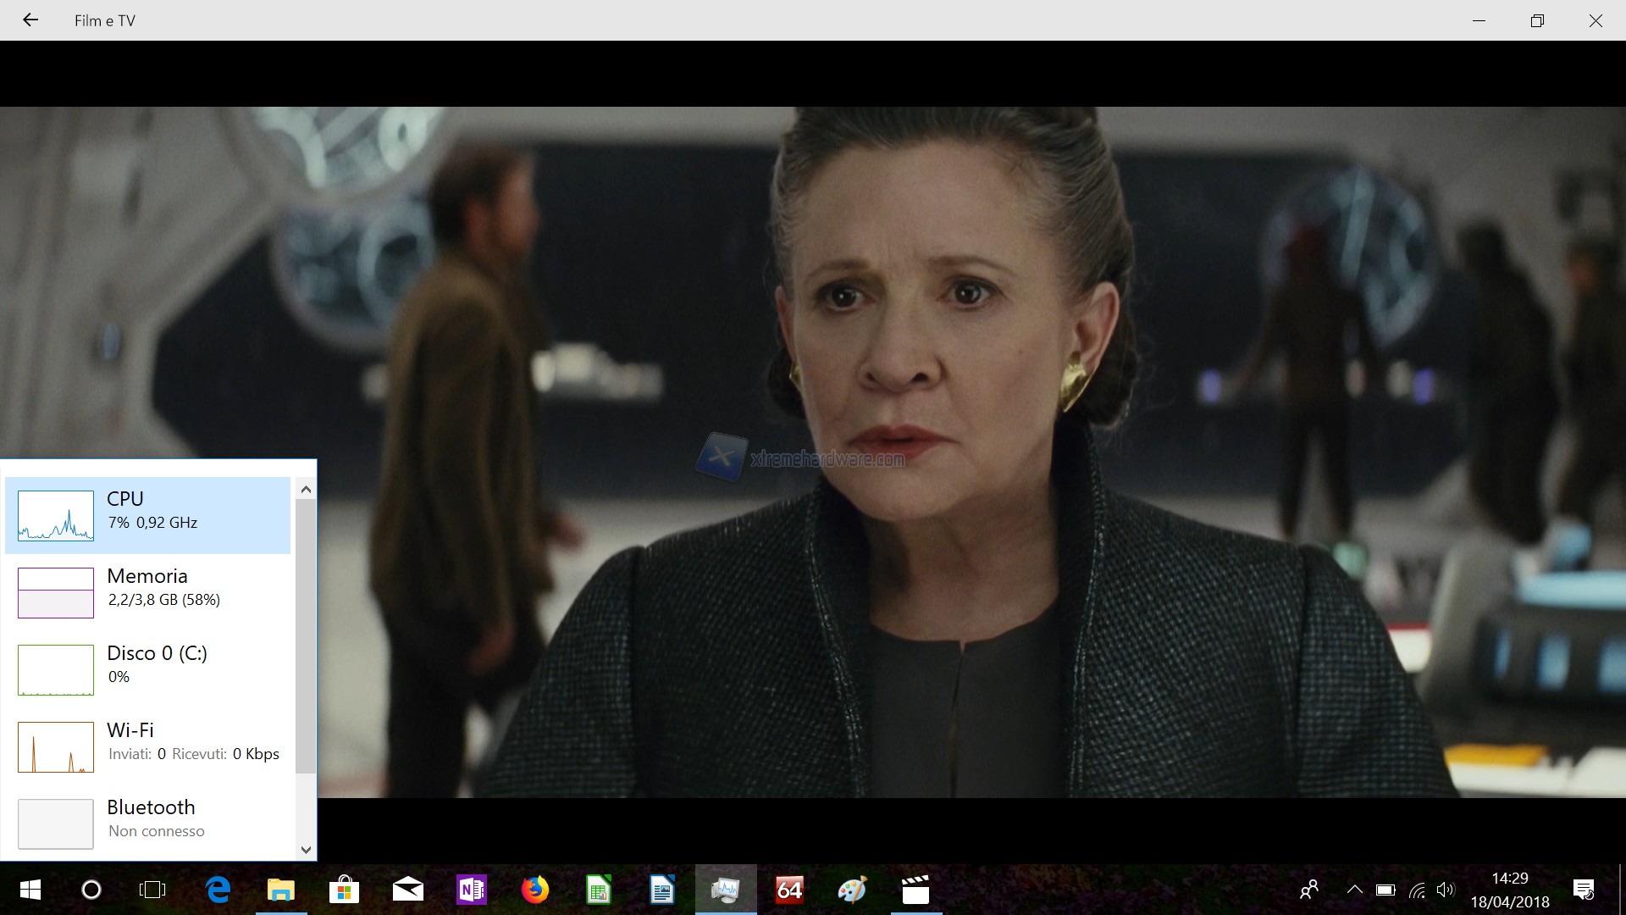Image resolution: width=1626 pixels, height=915 pixels.
Task: Select the Memoria performance item
Action: [147, 591]
